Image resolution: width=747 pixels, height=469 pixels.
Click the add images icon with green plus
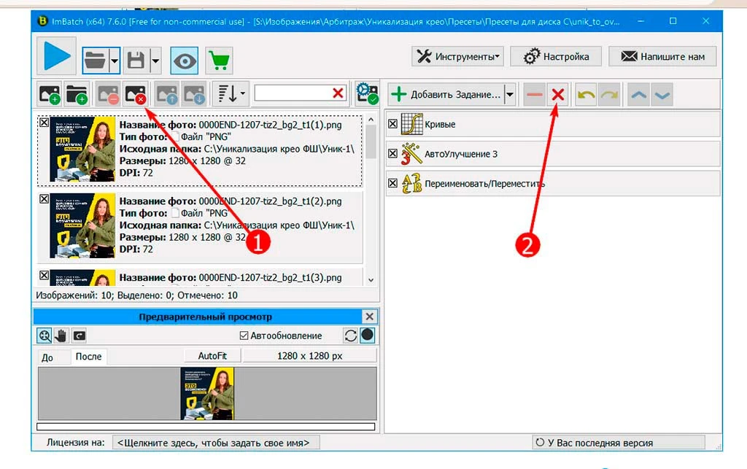50,94
